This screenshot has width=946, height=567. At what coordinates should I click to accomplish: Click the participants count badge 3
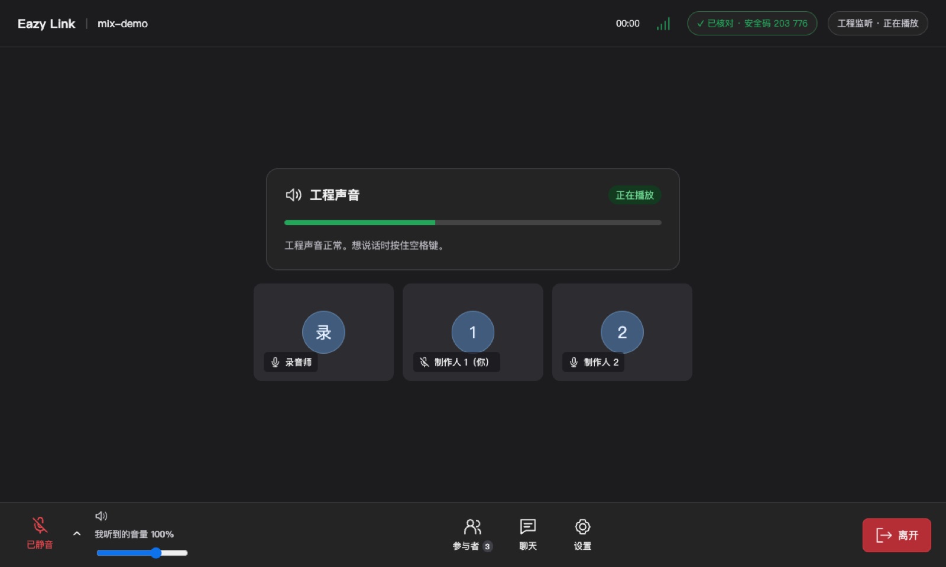[487, 546]
